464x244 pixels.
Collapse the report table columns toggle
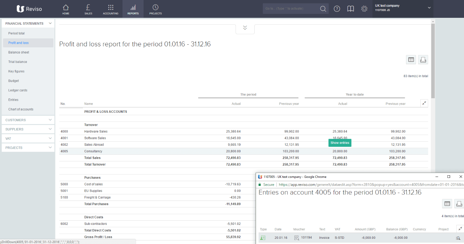424,103
